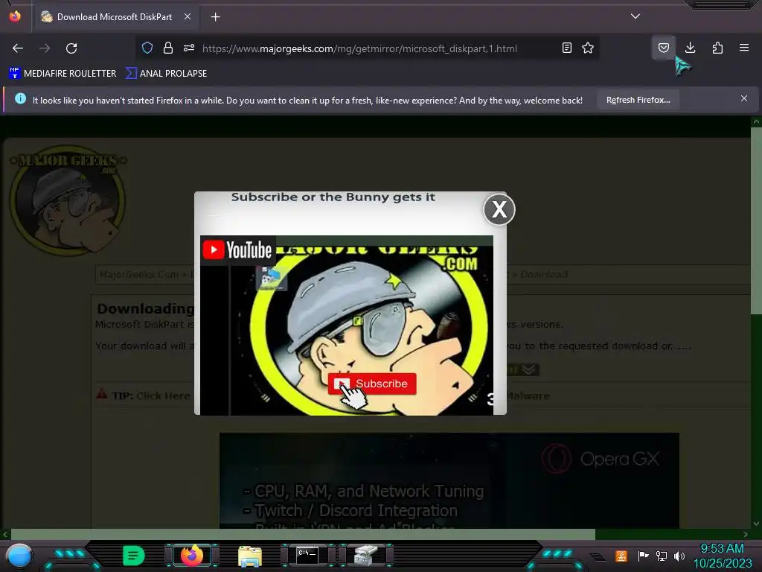Go back to the previous page
Viewport: 762px width, 572px height.
click(x=18, y=48)
